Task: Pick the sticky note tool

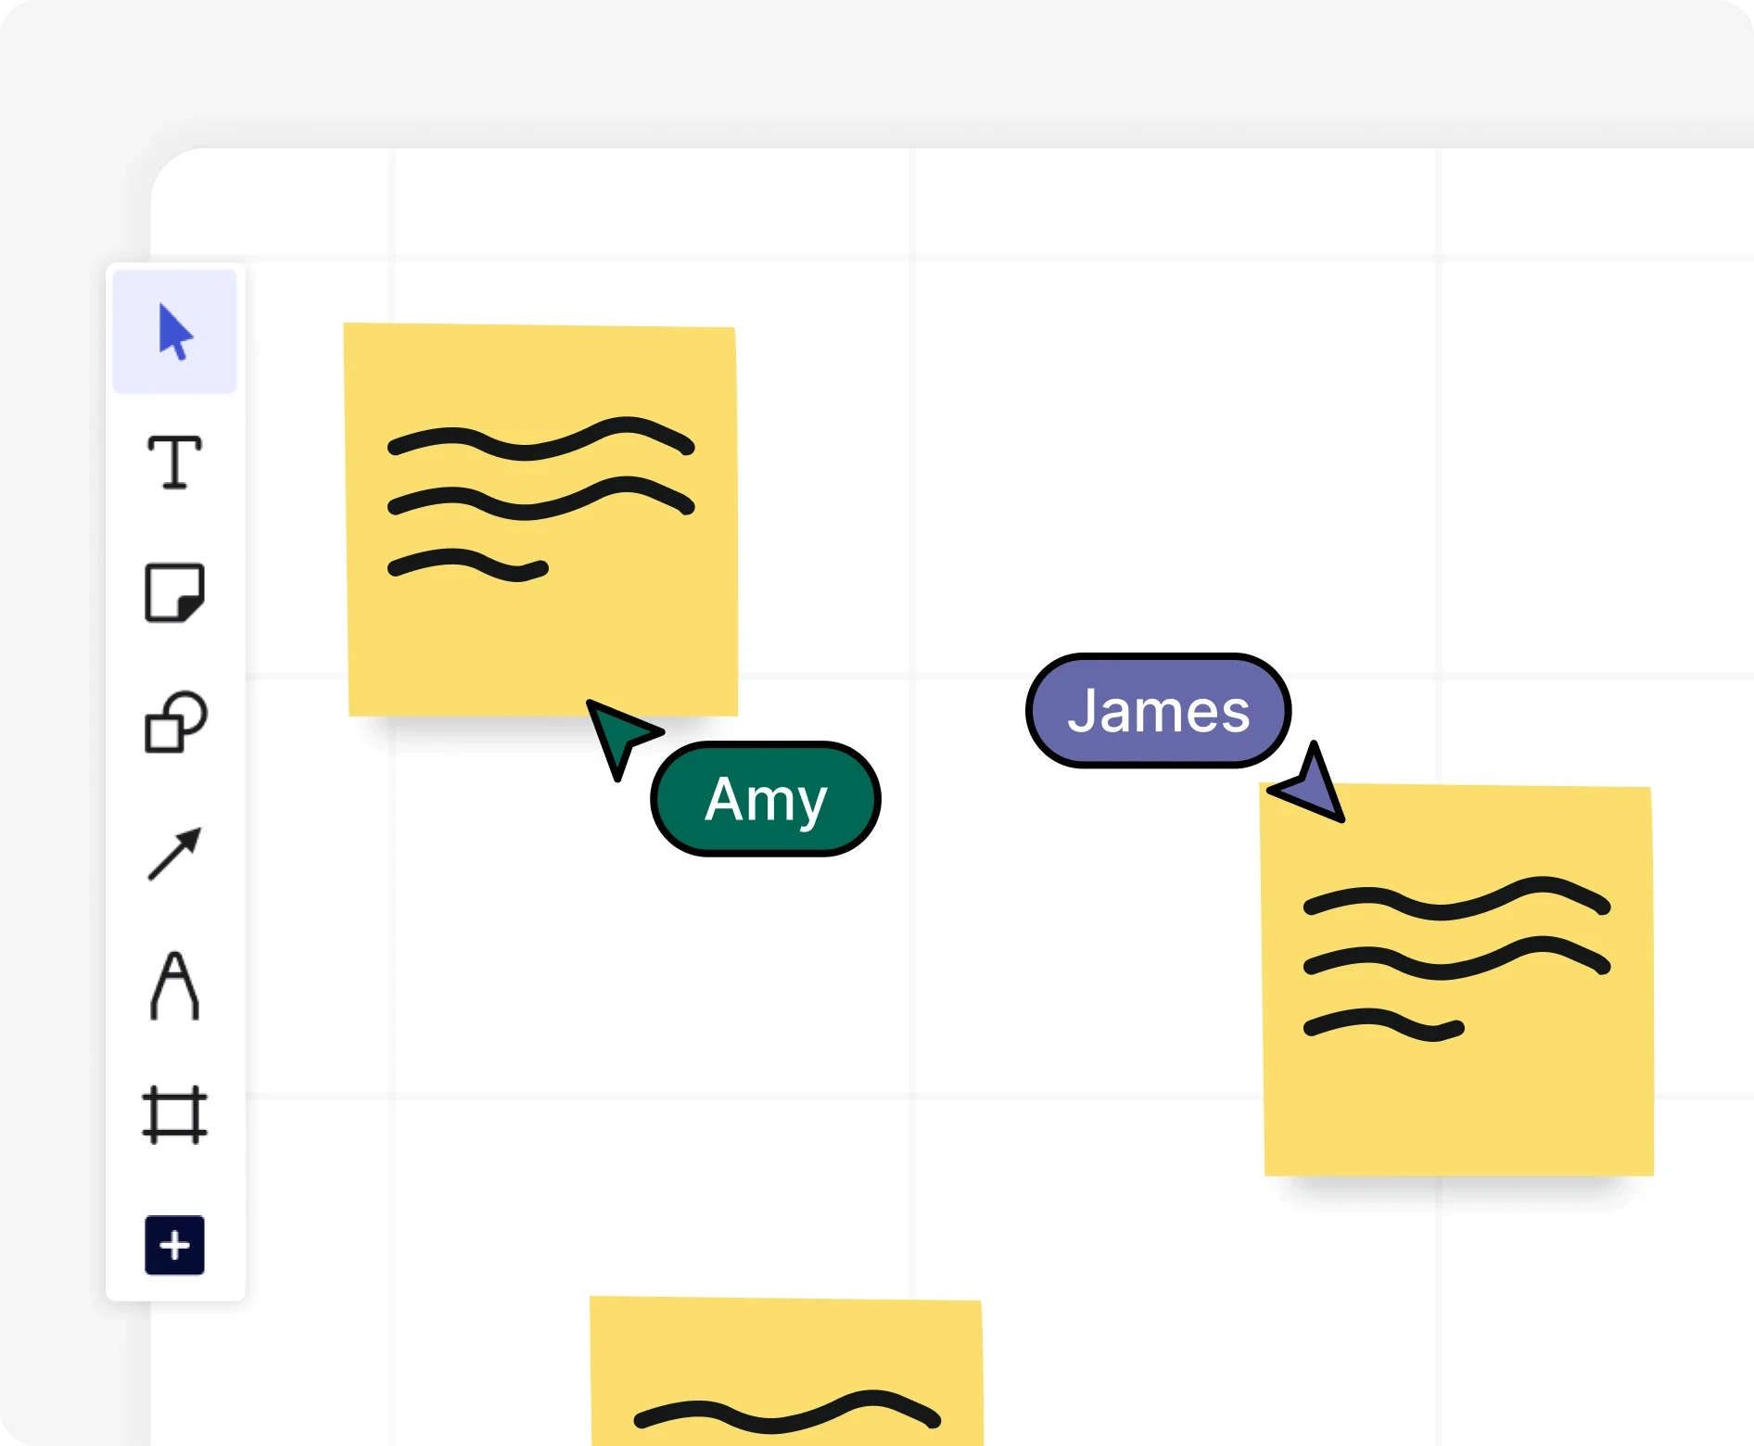Action: (174, 592)
